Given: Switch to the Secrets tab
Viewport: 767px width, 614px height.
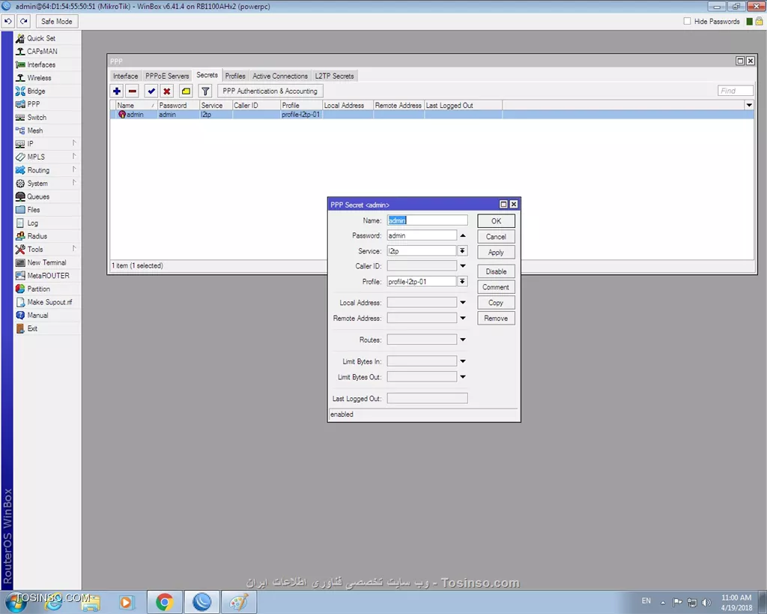Looking at the screenshot, I should click(x=207, y=75).
